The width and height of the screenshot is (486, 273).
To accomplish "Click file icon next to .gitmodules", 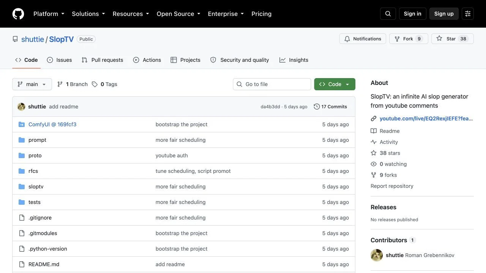I will point(22,233).
